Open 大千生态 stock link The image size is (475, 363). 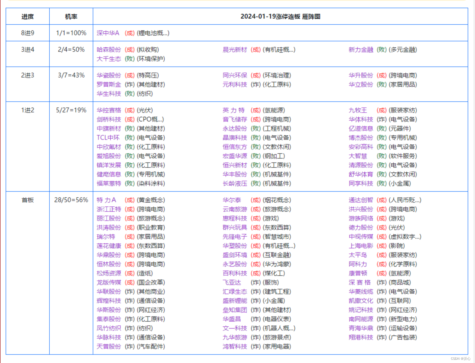pos(109,59)
